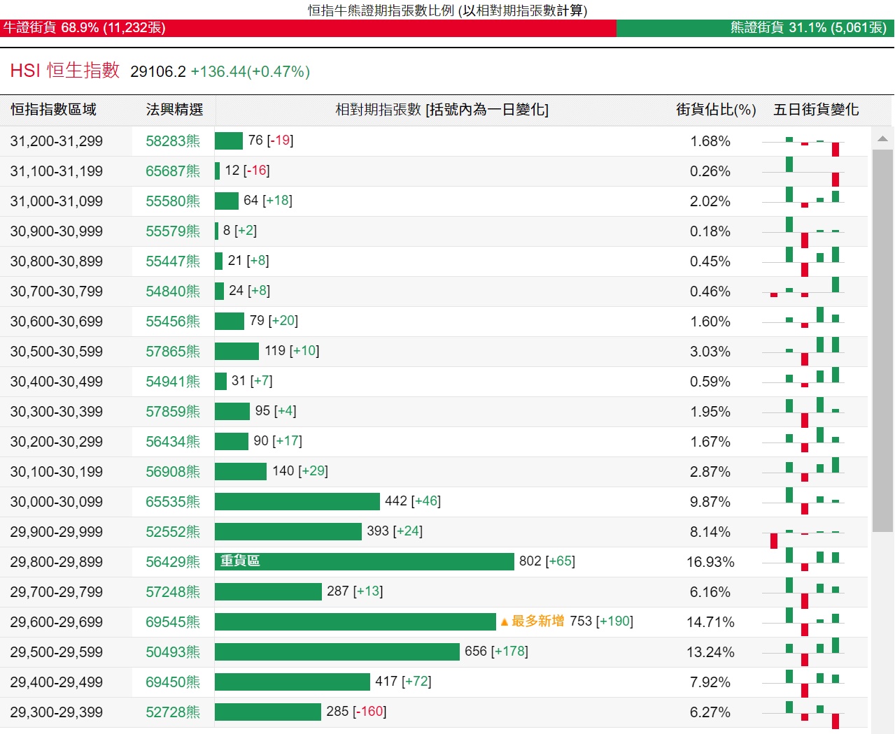This screenshot has width=895, height=734.
Task: Click the 相對期指張數 column header
Action: pos(442,110)
